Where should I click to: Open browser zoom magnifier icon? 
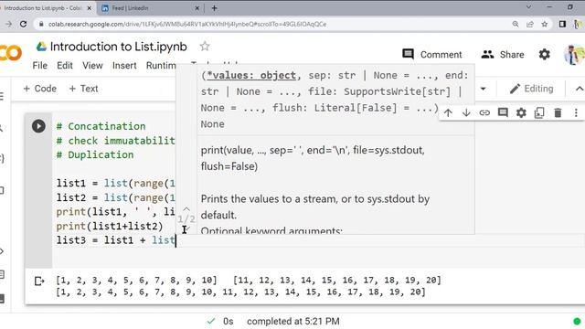pyautogui.click(x=516, y=24)
